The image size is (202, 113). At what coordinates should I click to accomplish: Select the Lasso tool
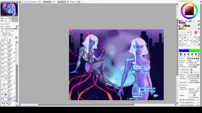coord(182,32)
